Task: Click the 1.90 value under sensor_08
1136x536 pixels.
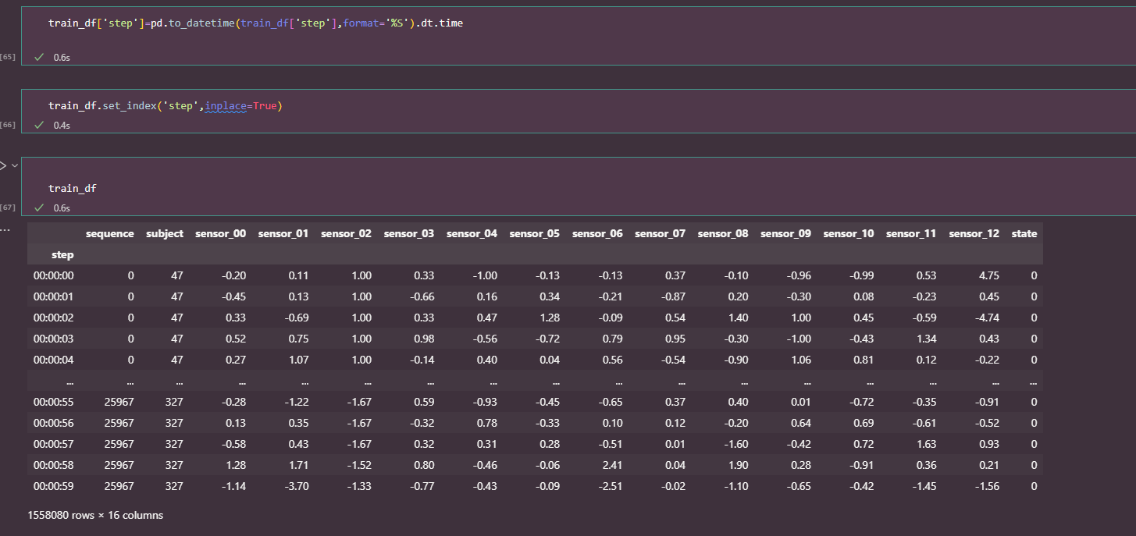Action: tap(738, 465)
